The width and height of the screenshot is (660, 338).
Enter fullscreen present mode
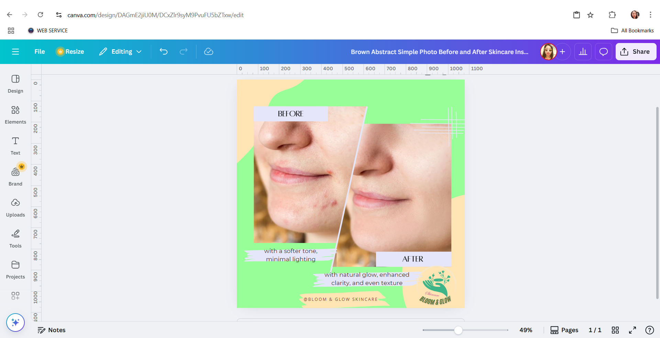pos(632,330)
